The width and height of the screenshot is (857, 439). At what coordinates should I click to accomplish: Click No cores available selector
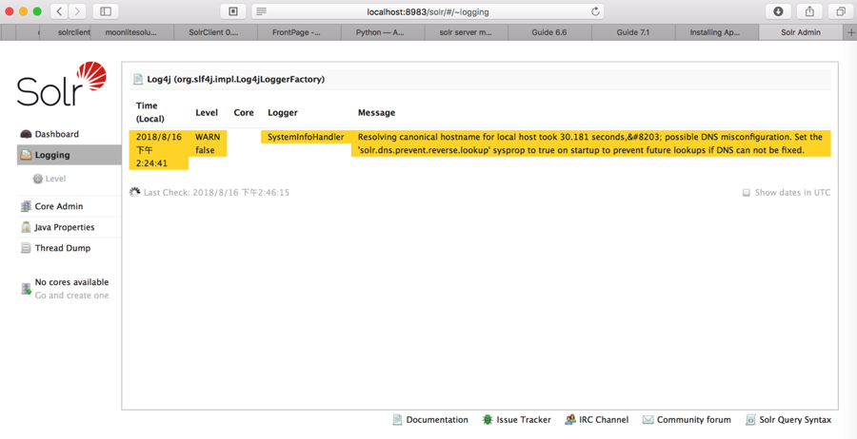[71, 282]
